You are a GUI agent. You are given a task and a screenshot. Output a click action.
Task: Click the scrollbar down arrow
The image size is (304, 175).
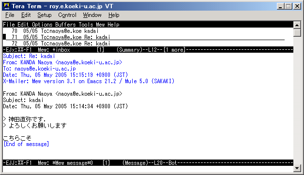(297, 168)
